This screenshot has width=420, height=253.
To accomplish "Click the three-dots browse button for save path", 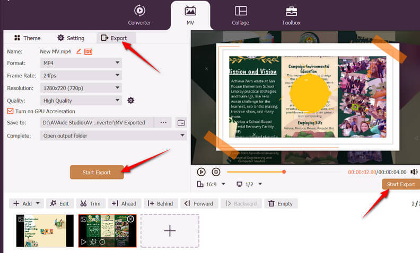I will [163, 123].
